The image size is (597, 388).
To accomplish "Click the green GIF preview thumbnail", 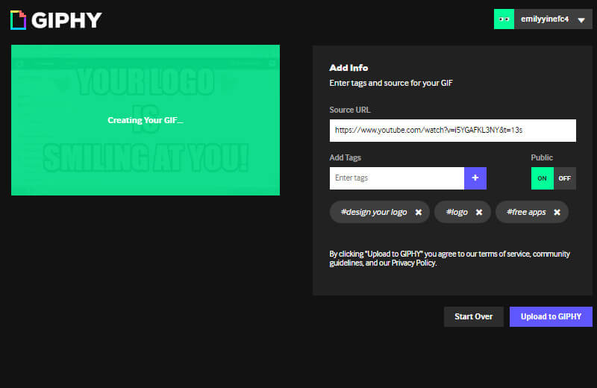I will tap(146, 120).
